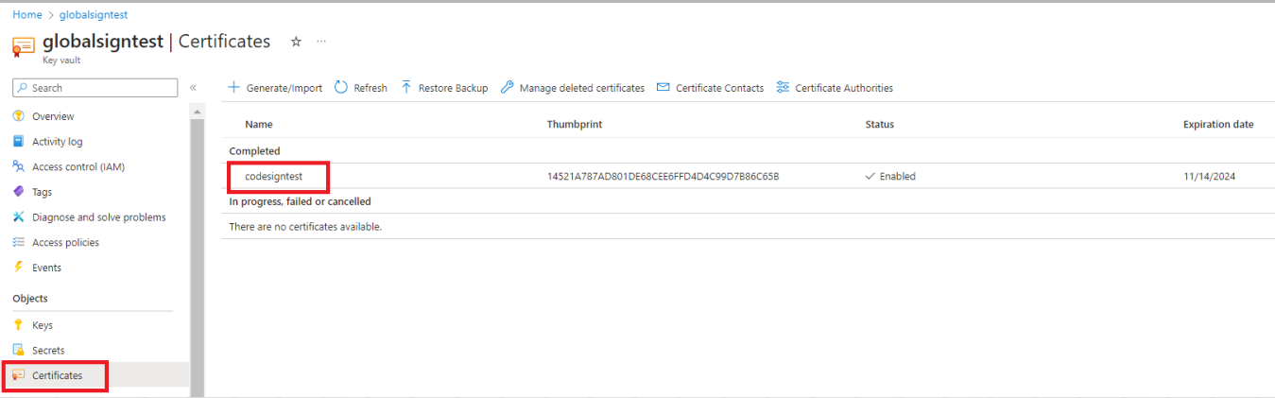Click the sidebar scrollbar up arrow
The image size is (1275, 398).
tap(198, 112)
